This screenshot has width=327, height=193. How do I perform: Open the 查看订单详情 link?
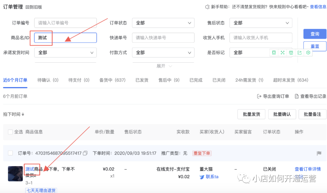point(308,169)
